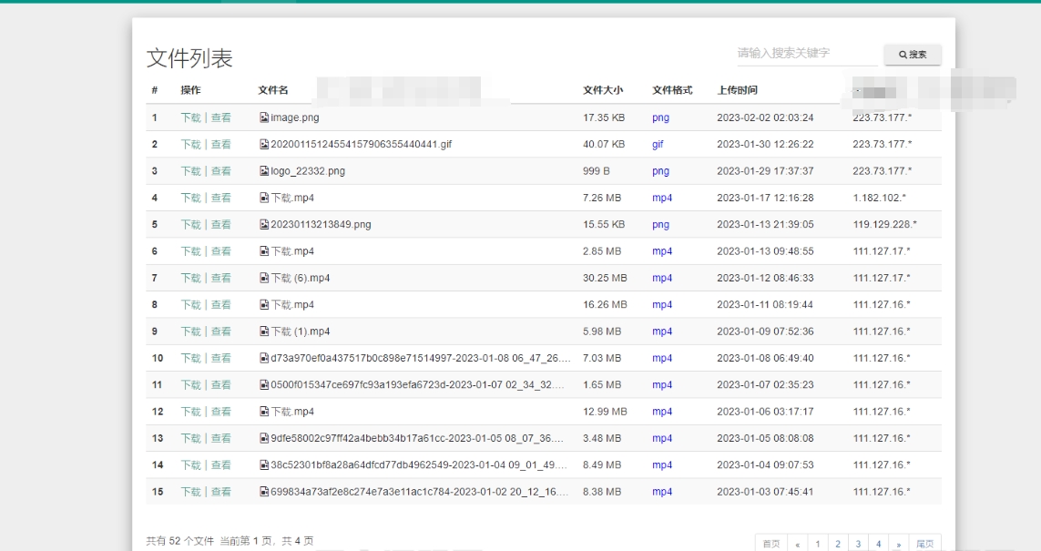Click the file icon beside logo_22332.png
This screenshot has height=551, width=1041.
point(264,170)
